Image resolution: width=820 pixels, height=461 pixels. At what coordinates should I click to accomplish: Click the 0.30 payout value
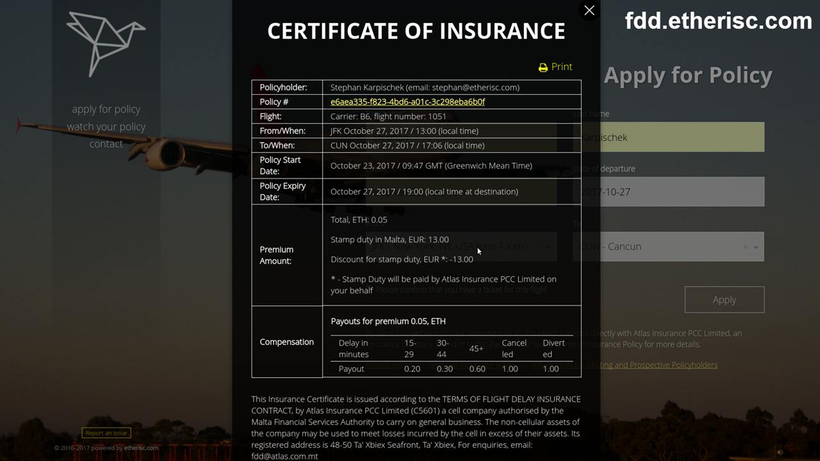pos(445,369)
